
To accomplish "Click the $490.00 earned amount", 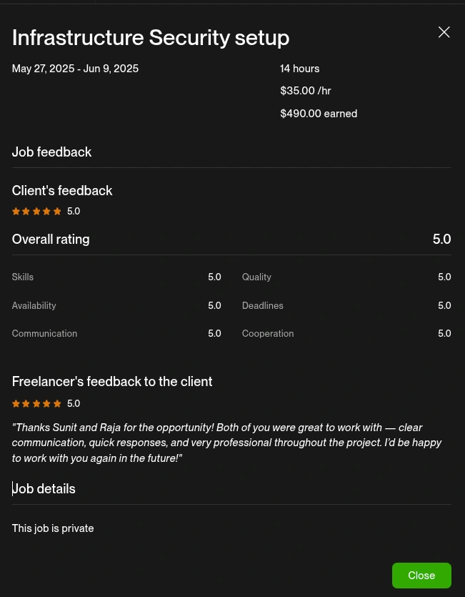I will [x=319, y=114].
